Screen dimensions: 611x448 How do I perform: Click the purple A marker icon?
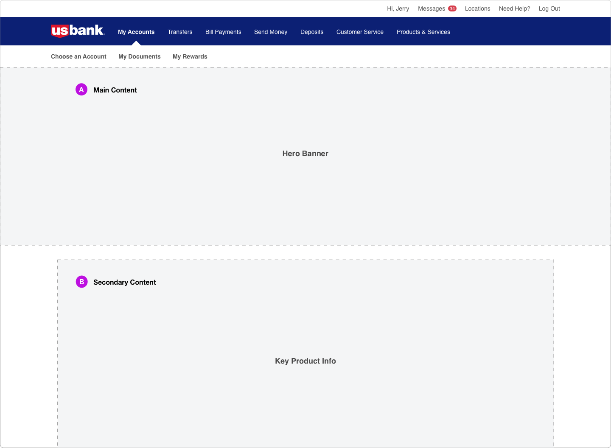81,90
